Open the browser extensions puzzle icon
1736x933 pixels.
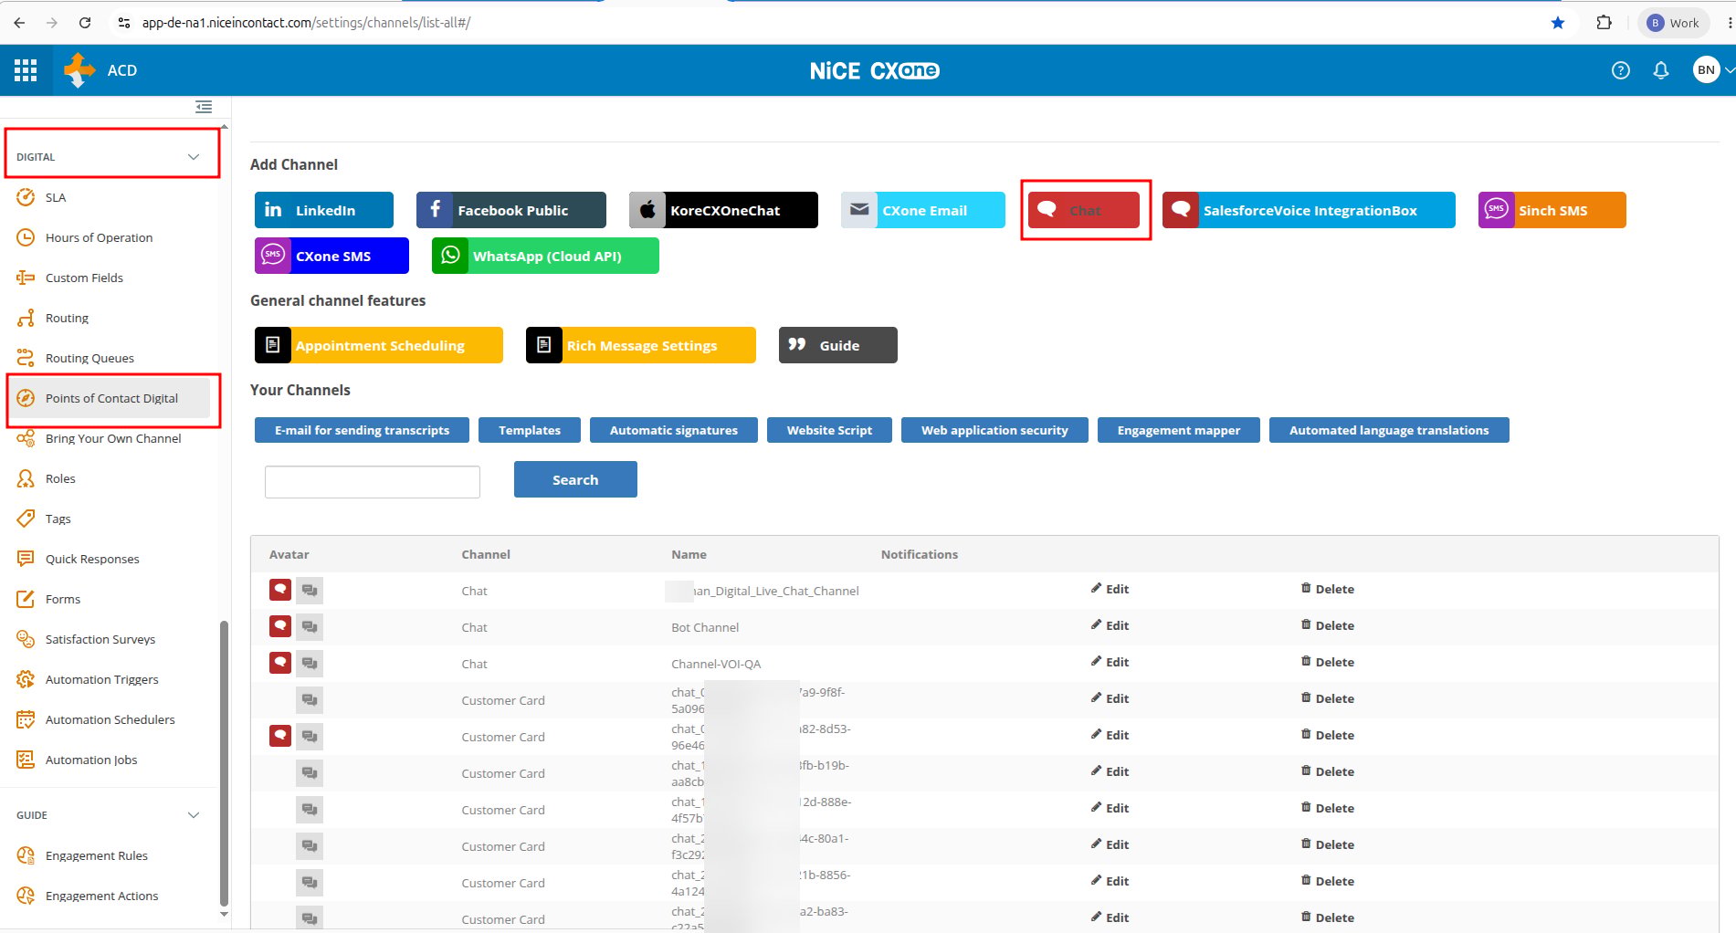point(1604,23)
